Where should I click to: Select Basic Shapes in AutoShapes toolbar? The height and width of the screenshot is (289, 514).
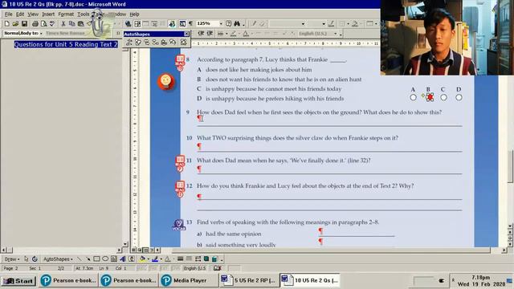click(138, 43)
